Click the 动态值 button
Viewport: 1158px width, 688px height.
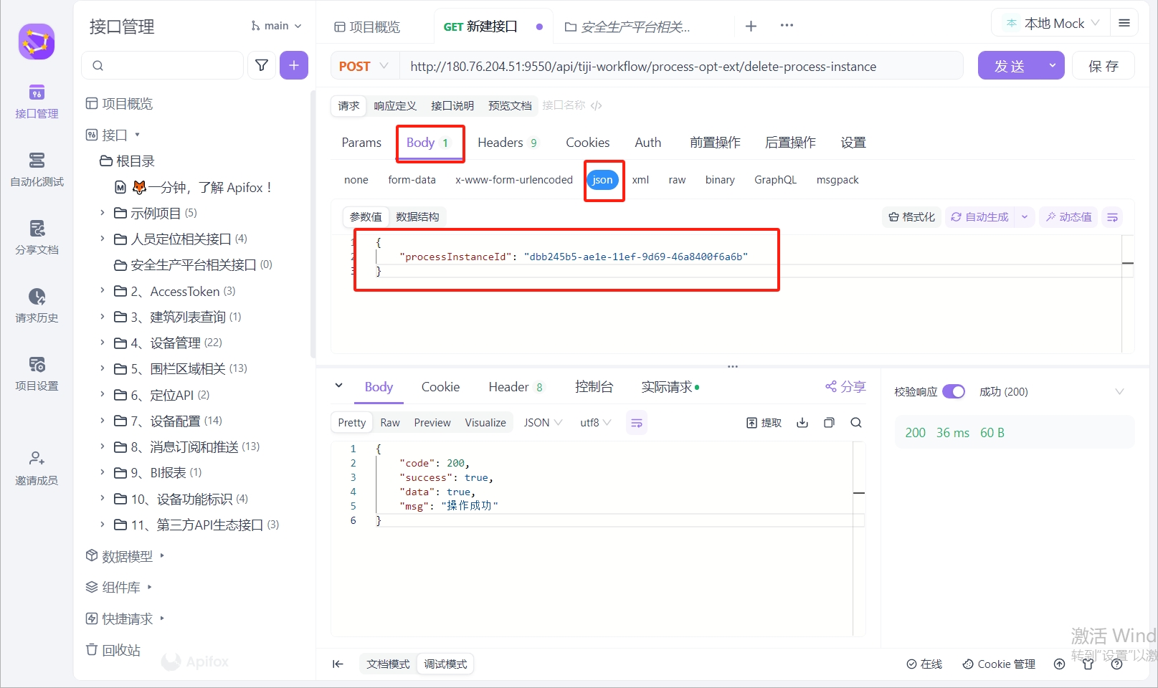1068,217
